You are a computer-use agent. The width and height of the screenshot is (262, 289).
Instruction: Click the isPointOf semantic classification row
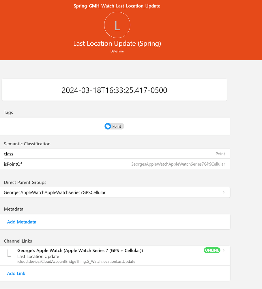[115, 164]
